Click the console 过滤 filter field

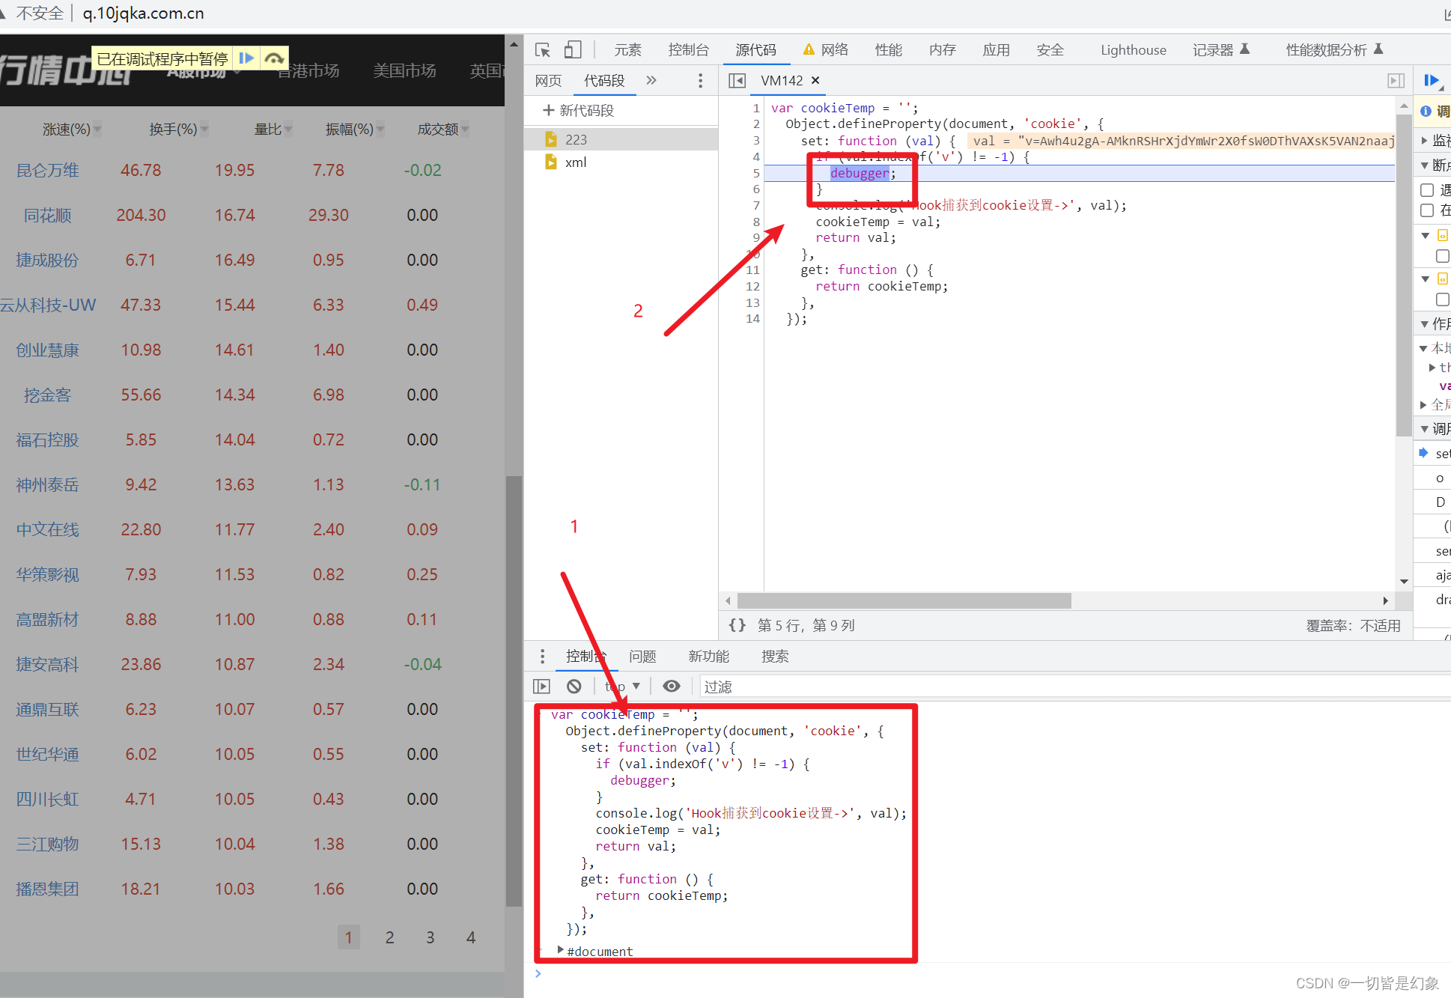[x=1074, y=687]
